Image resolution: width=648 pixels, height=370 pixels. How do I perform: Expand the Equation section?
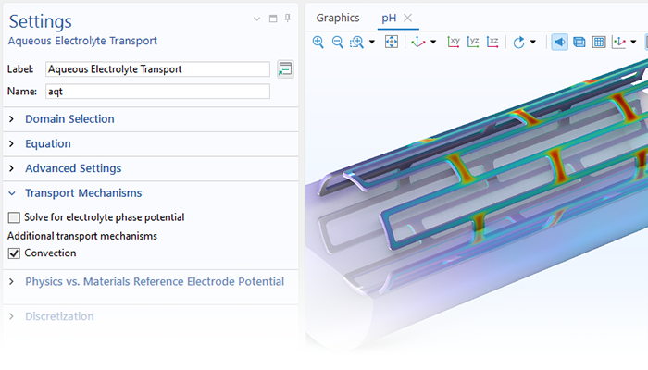pyautogui.click(x=11, y=143)
